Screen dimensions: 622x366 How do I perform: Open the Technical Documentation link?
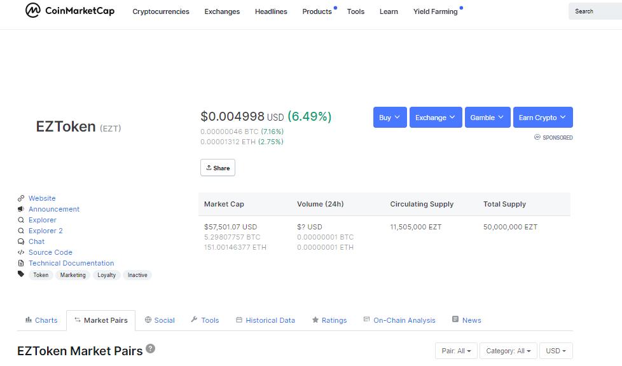tap(71, 263)
